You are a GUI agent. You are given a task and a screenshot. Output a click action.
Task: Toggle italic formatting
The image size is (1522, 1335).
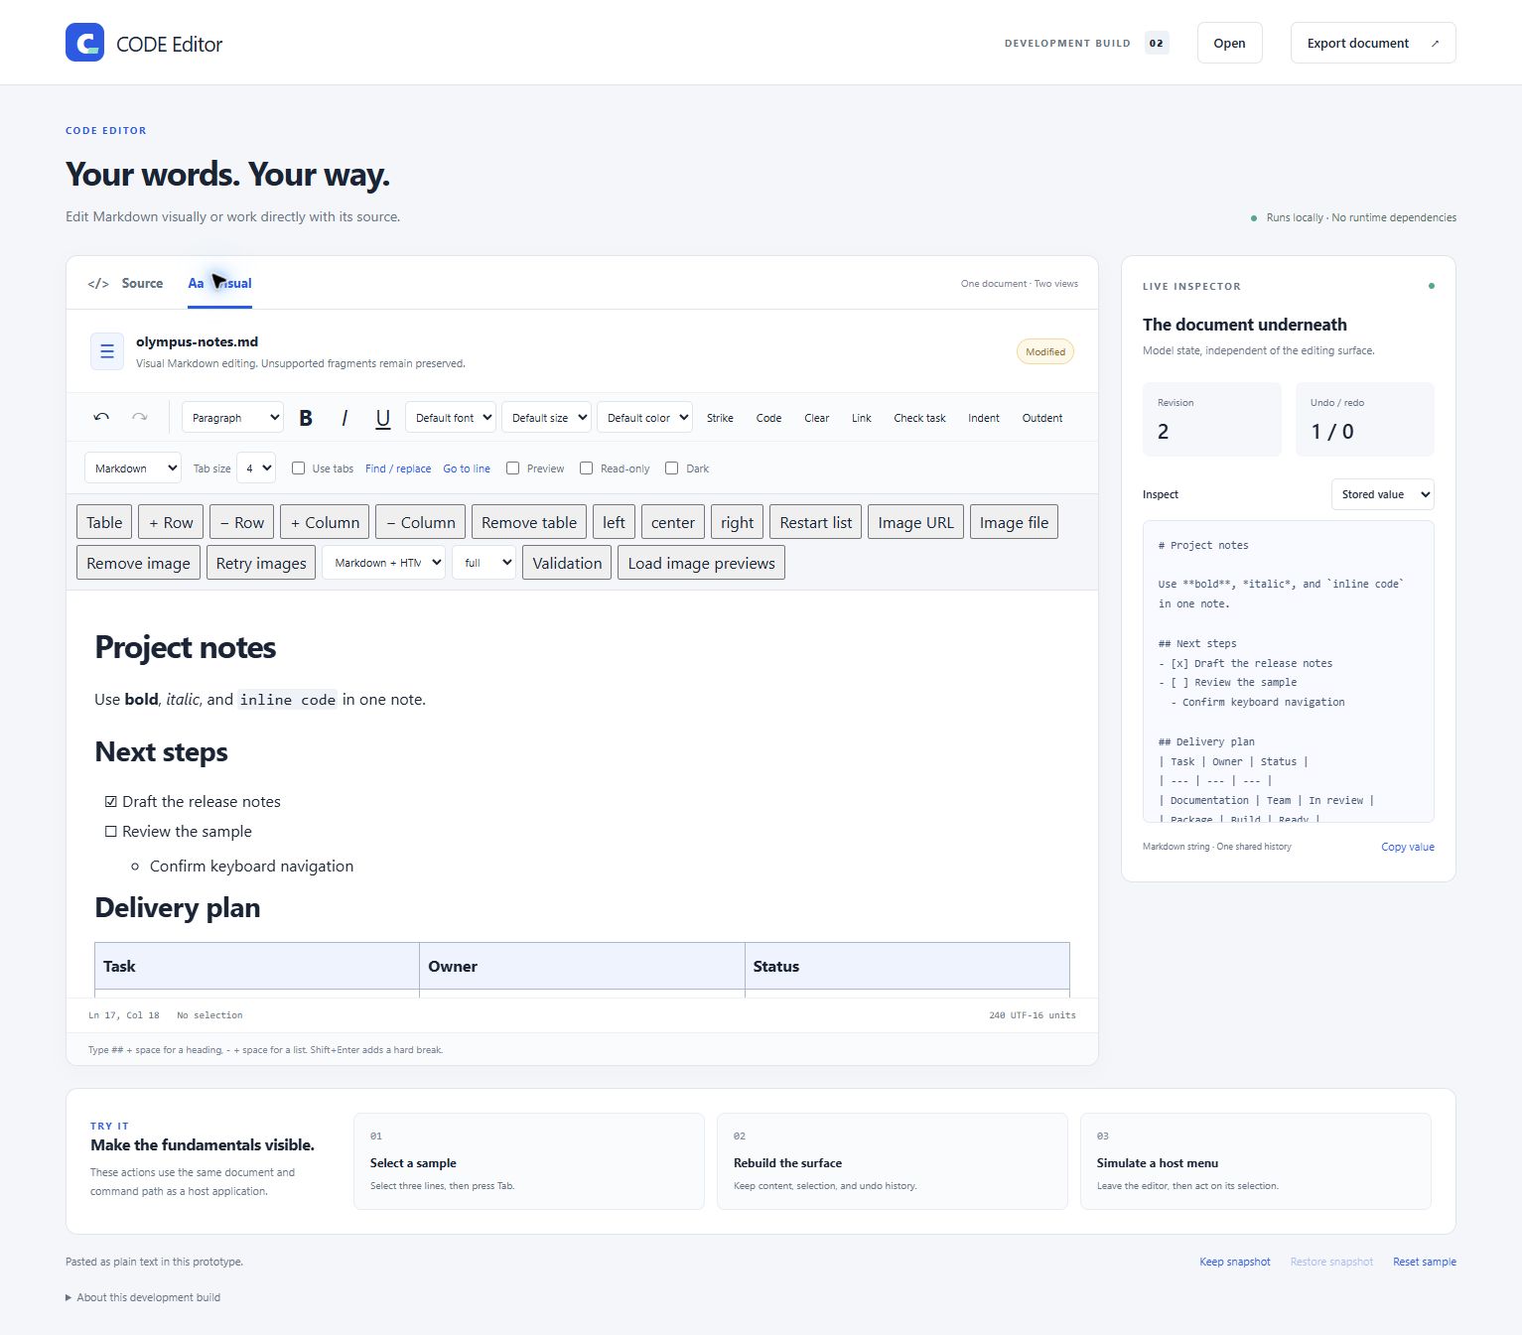pos(345,418)
